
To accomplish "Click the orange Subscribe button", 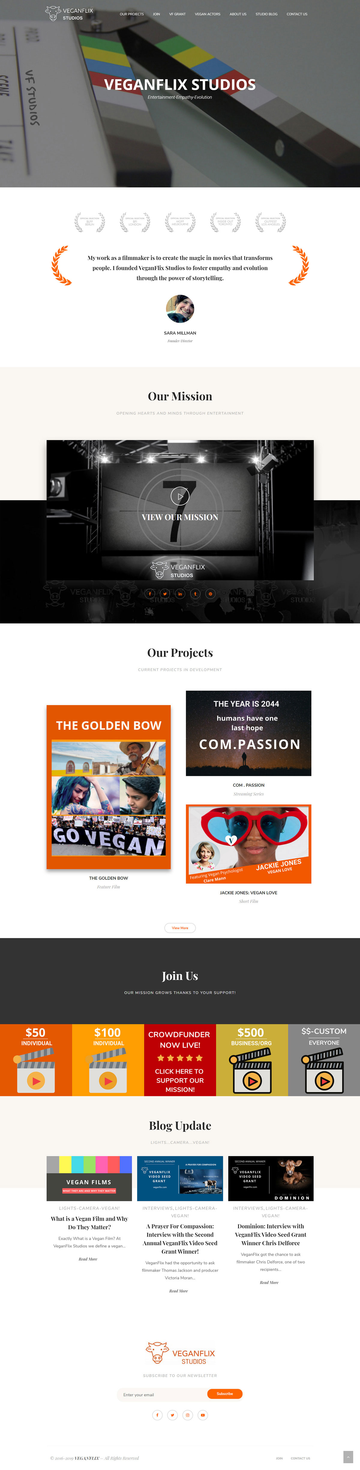I will [225, 1394].
